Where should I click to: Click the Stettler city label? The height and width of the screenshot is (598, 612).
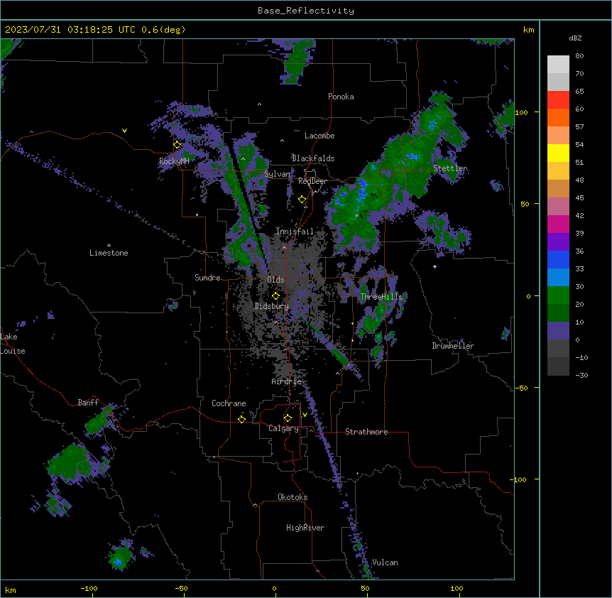tap(450, 168)
